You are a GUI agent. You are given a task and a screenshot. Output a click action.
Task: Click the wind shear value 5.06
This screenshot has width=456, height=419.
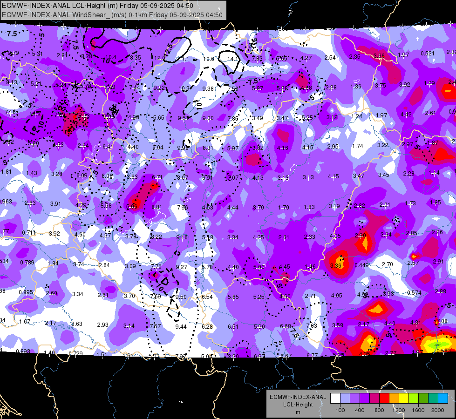(132, 206)
